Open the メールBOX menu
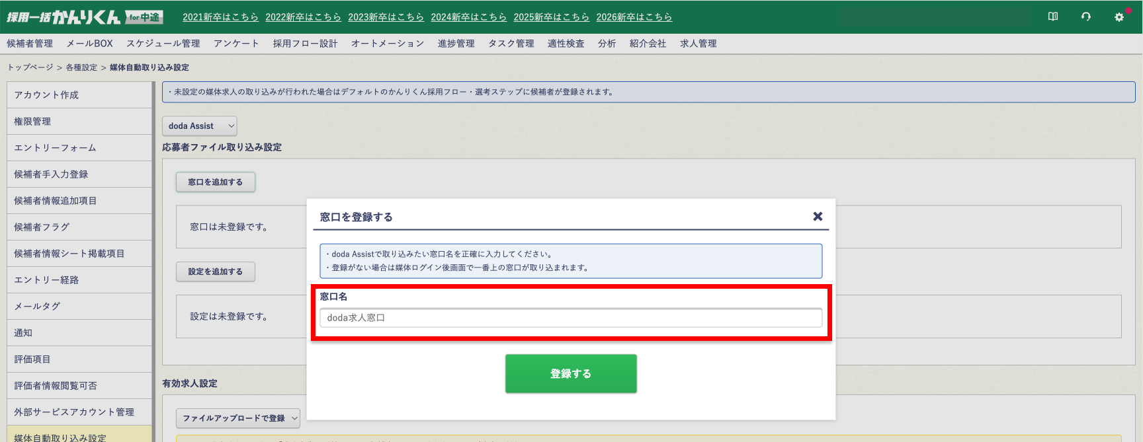The height and width of the screenshot is (442, 1143). [x=89, y=44]
